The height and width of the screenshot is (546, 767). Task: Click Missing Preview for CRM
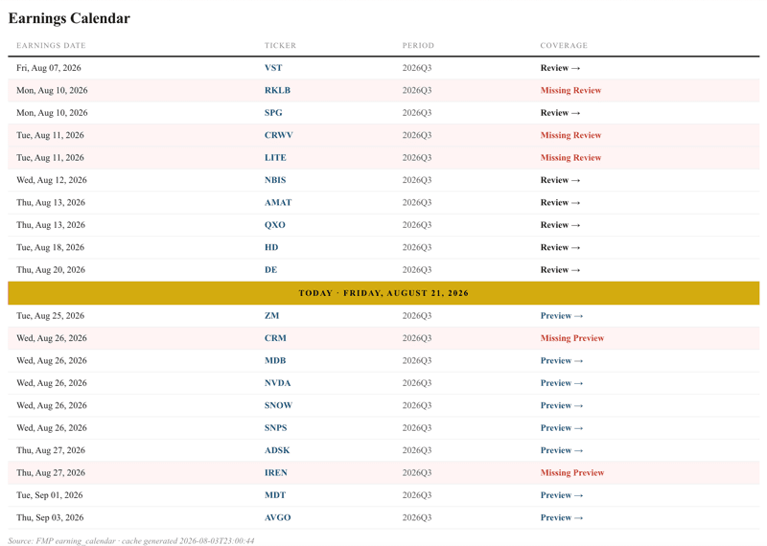(x=572, y=339)
